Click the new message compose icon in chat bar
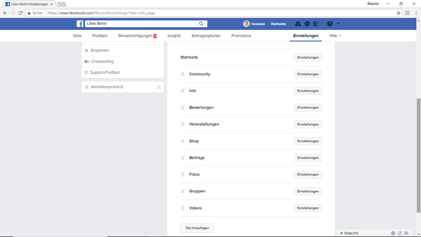The image size is (421, 237). tap(400, 233)
